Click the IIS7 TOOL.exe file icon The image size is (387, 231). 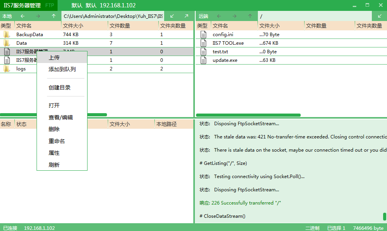click(x=203, y=43)
